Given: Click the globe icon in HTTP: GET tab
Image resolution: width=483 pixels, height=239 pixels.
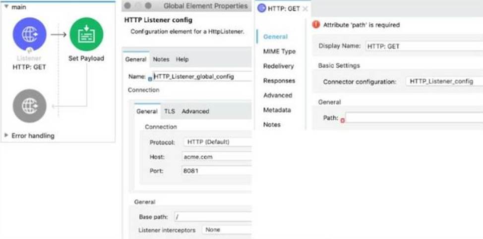Looking at the screenshot, I should (261, 8).
